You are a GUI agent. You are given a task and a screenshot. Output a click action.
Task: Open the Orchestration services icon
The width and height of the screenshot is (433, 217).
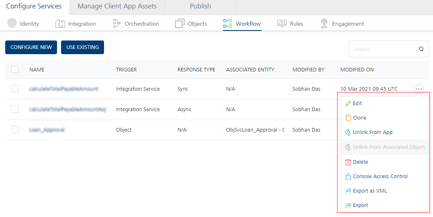(x=116, y=24)
